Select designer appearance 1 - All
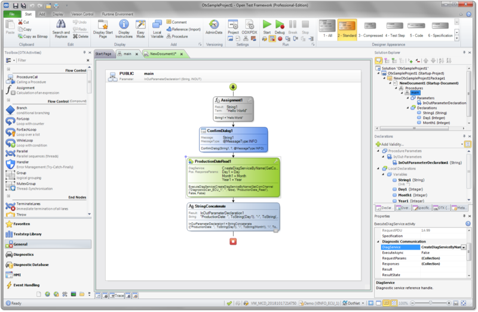The image size is (478, 312). tap(327, 29)
